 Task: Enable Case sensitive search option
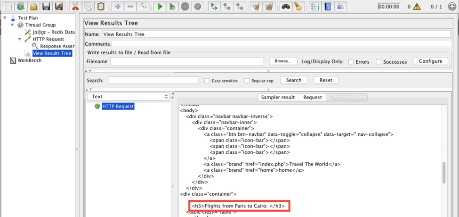(x=207, y=80)
